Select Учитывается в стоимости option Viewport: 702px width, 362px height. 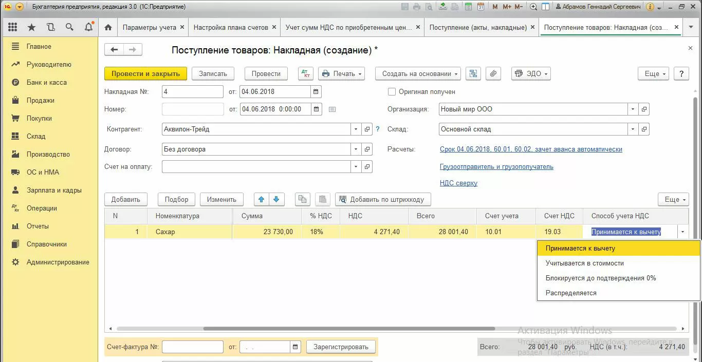point(584,263)
